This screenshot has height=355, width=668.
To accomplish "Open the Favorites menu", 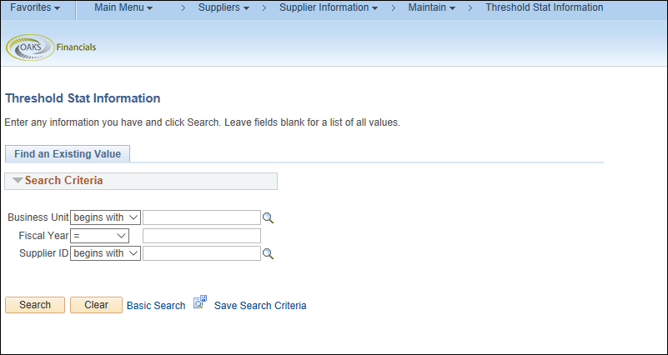I will [35, 7].
